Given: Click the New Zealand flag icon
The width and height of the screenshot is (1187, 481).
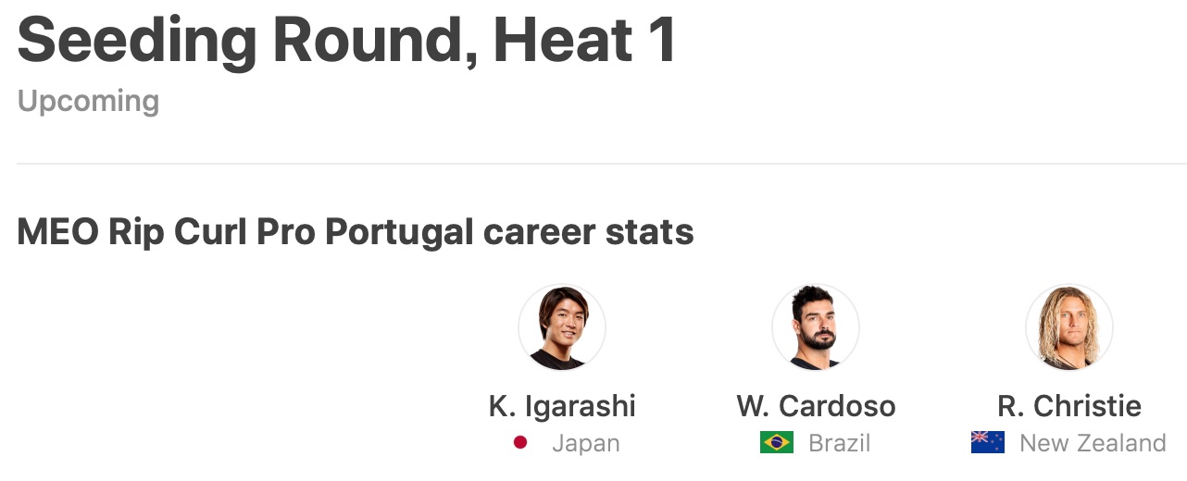Looking at the screenshot, I should coord(987,443).
